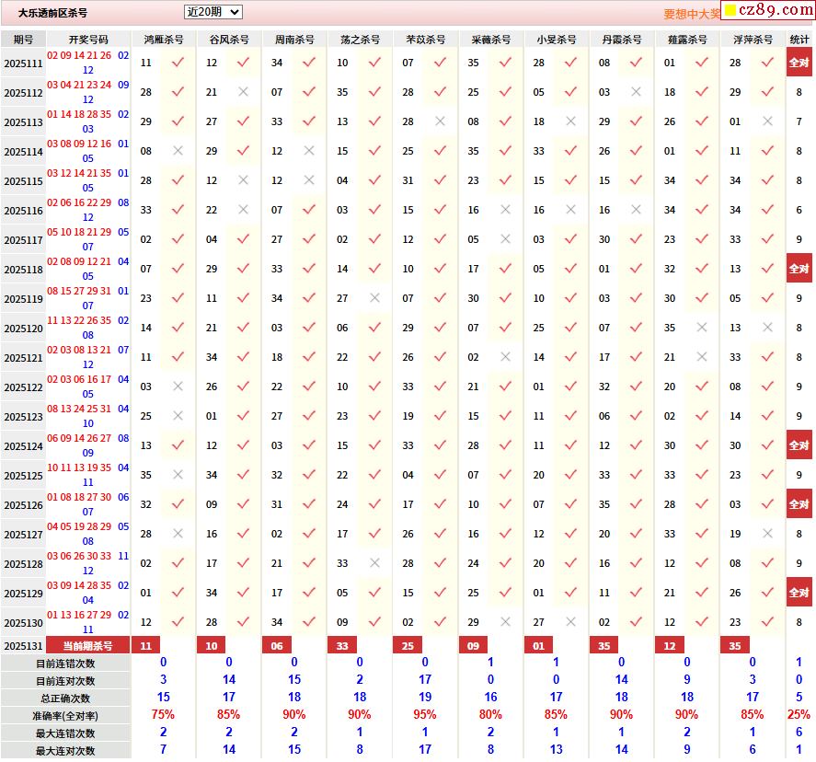Select the 统计 column header

click(x=799, y=40)
